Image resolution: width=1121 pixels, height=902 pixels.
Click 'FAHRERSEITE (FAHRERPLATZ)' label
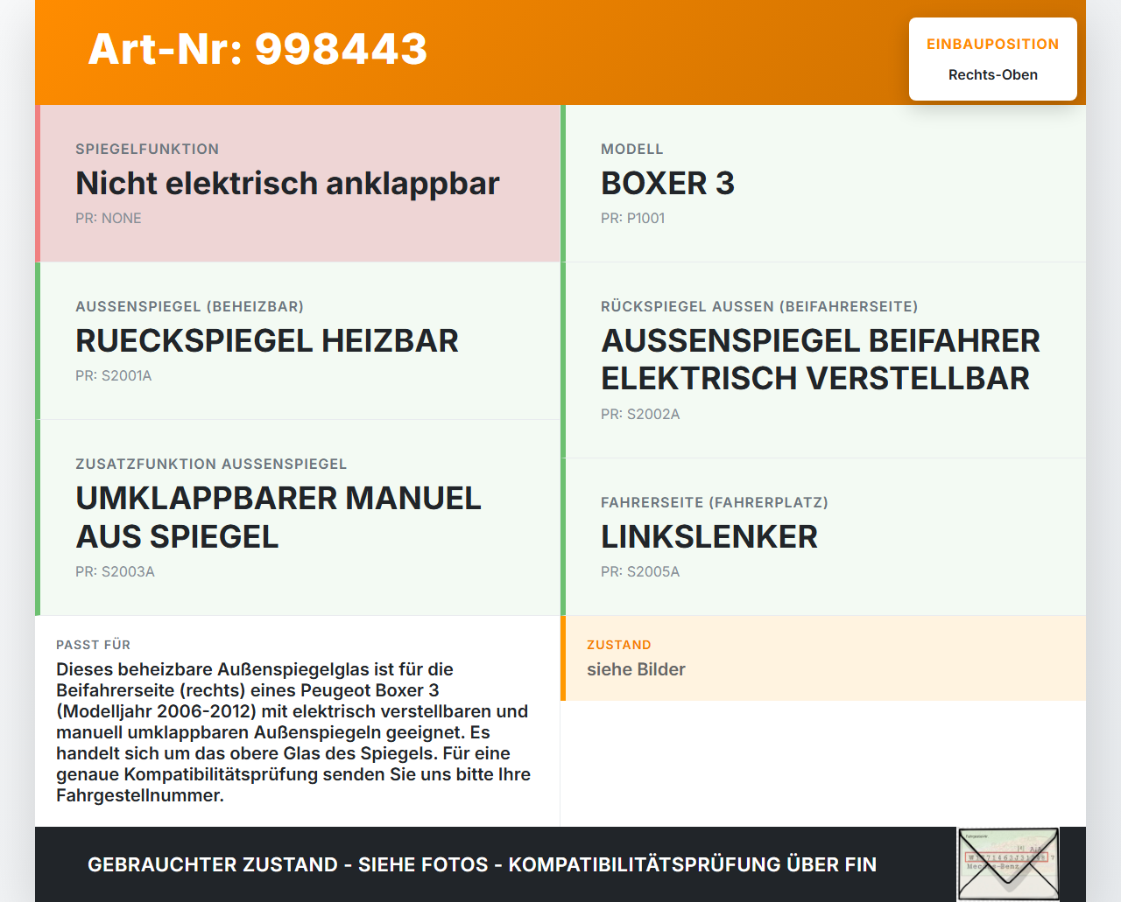point(715,502)
